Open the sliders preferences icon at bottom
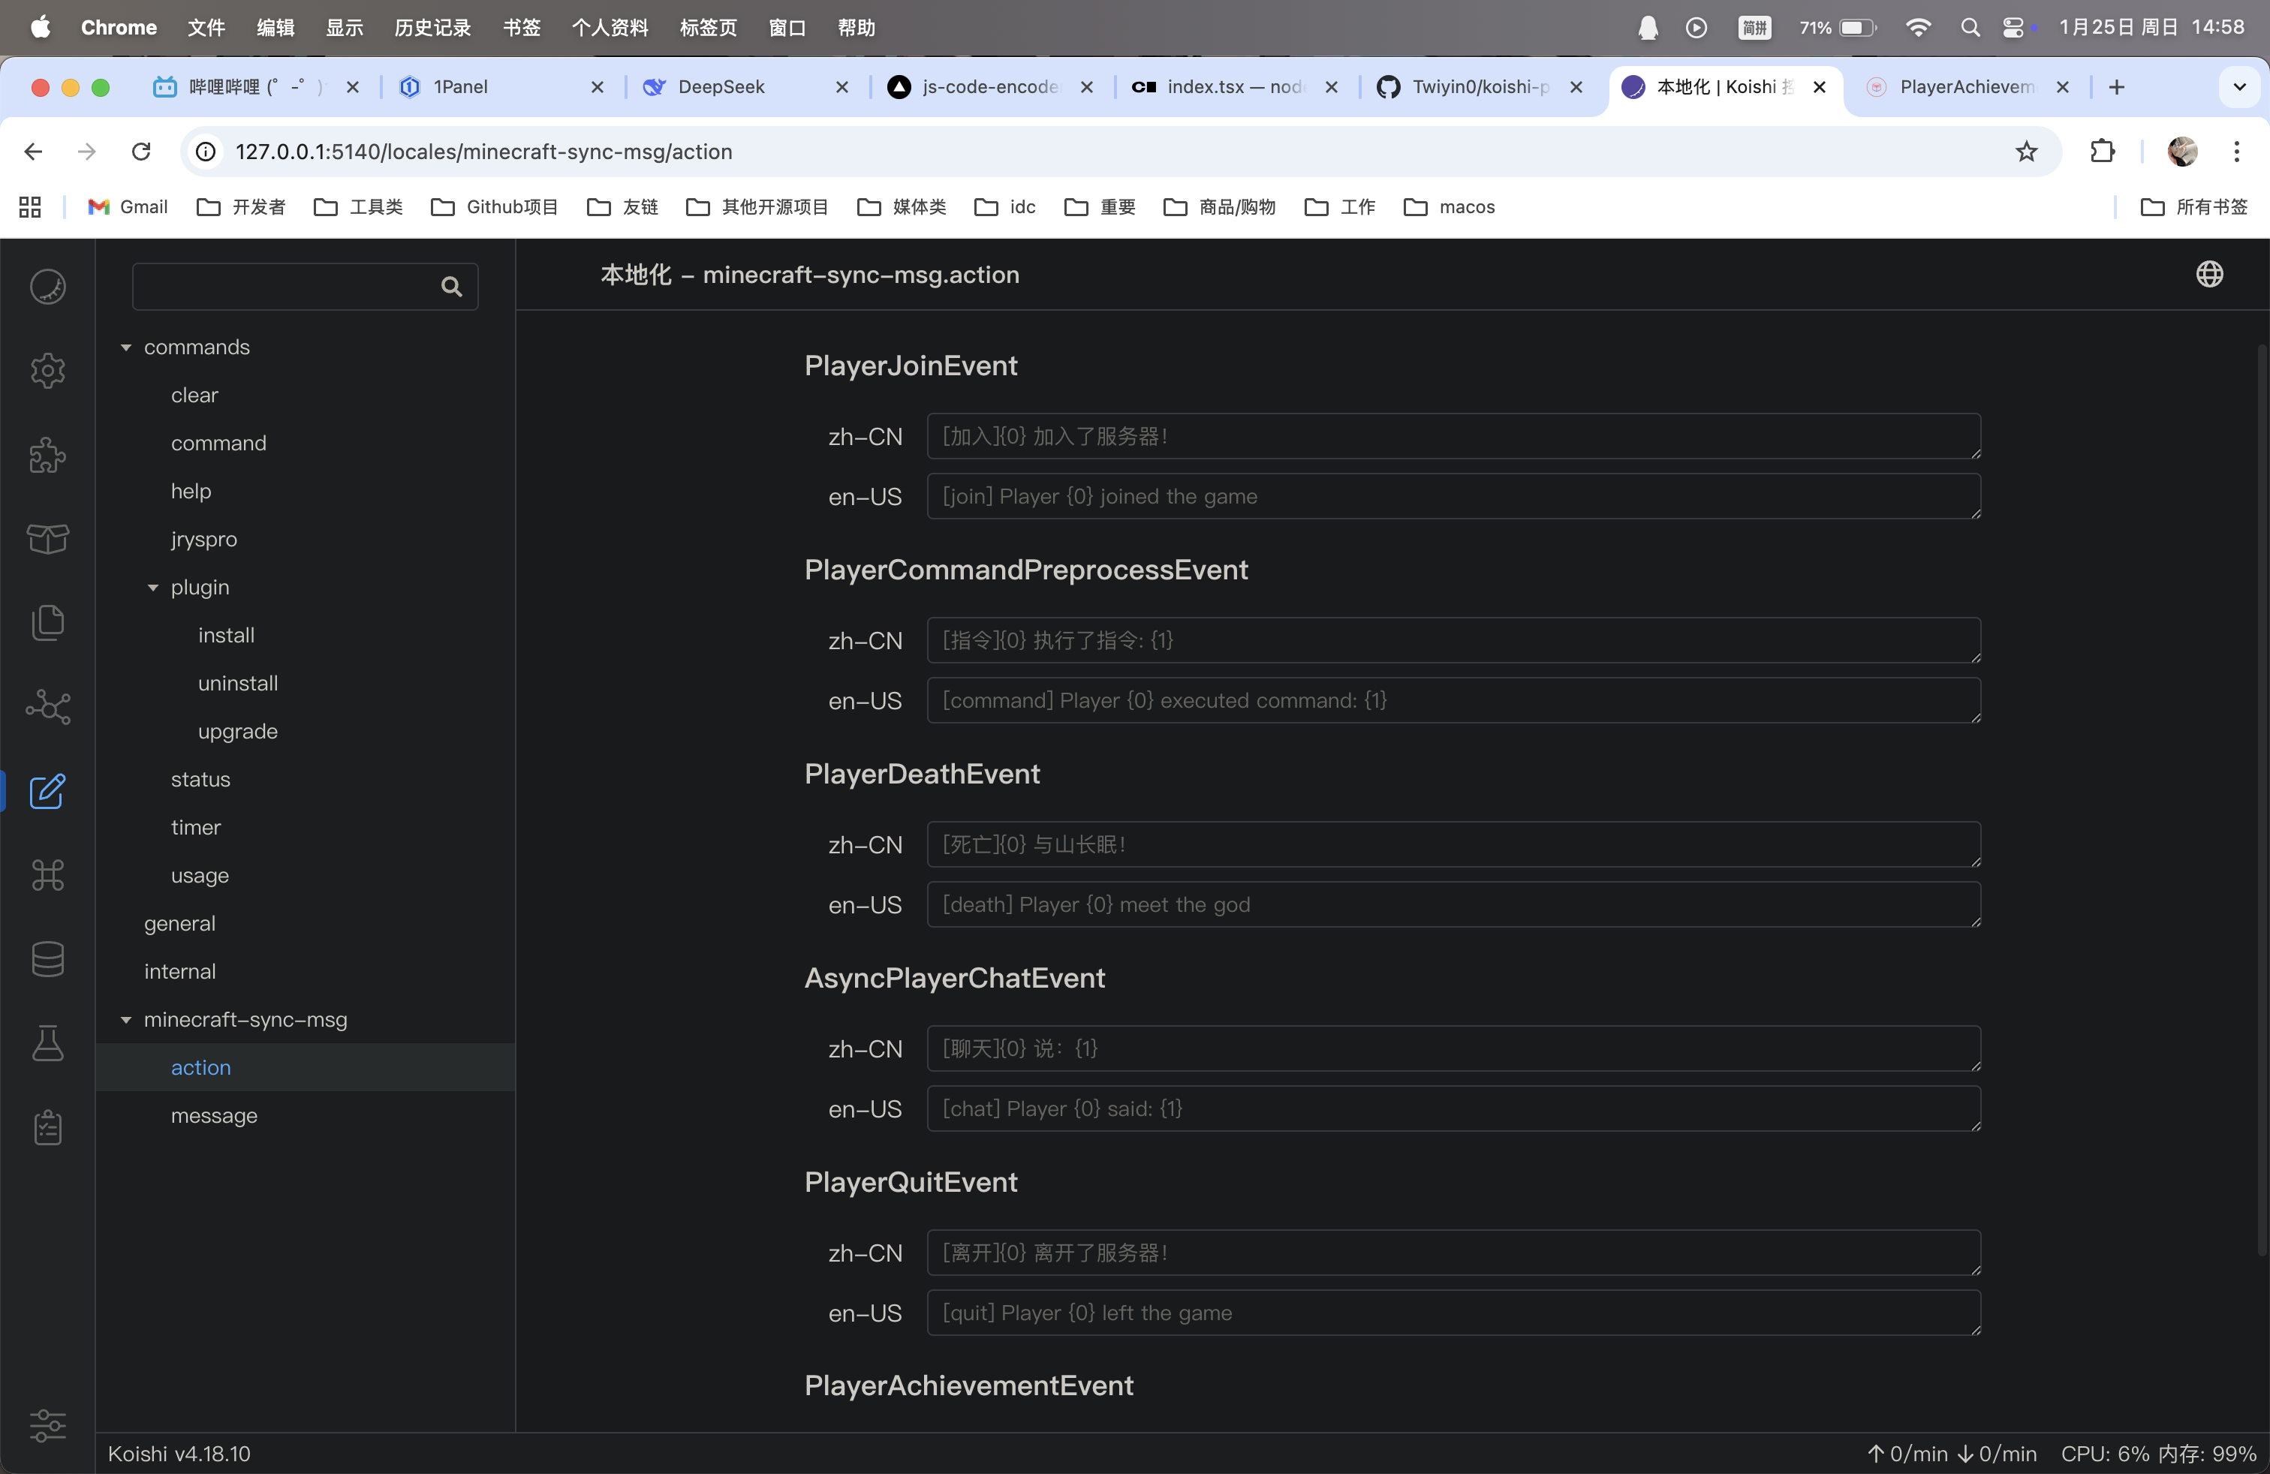Image resolution: width=2270 pixels, height=1474 pixels. coord(47,1425)
